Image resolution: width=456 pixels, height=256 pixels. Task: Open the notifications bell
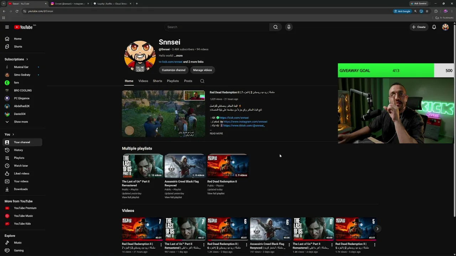434,27
